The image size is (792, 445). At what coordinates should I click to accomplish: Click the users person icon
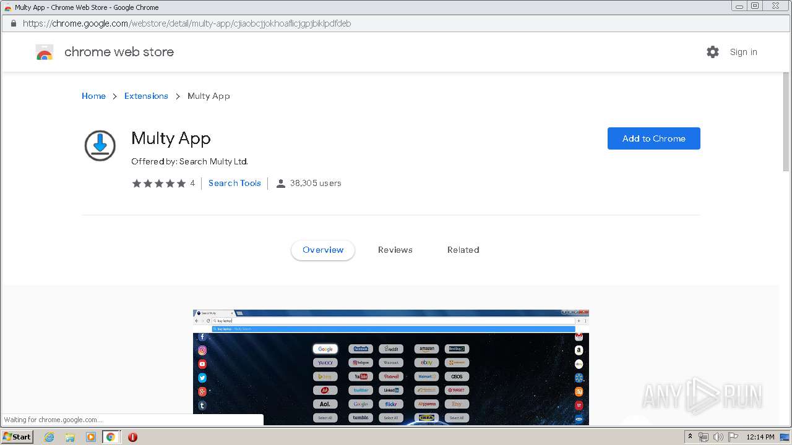pyautogui.click(x=280, y=183)
